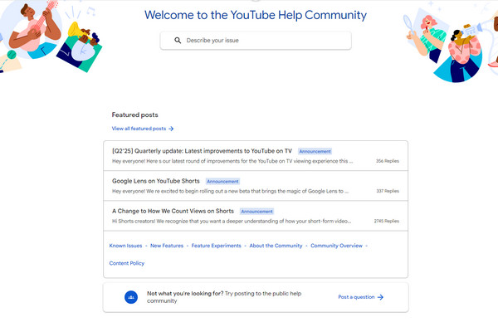Click the Featured posts heading
498x322 pixels.
[134, 115]
